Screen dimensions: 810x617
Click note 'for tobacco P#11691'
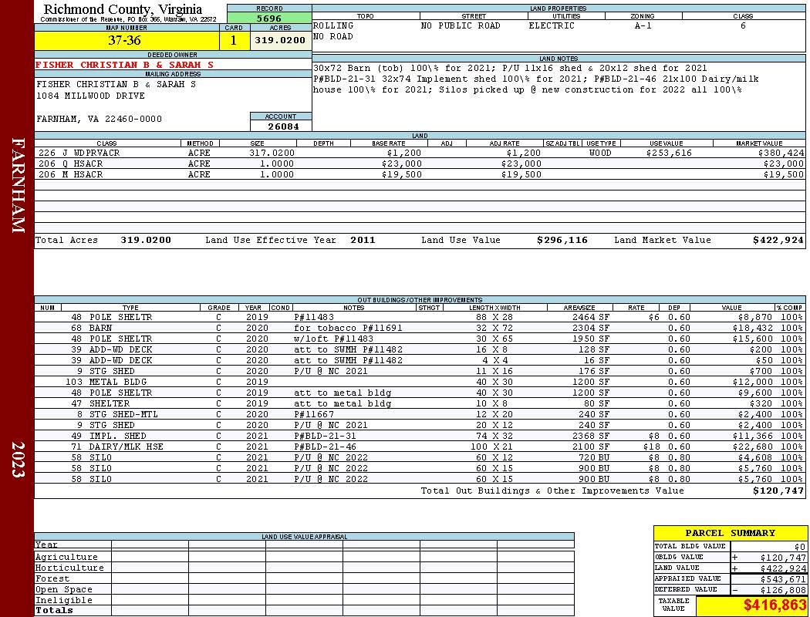pos(348,328)
